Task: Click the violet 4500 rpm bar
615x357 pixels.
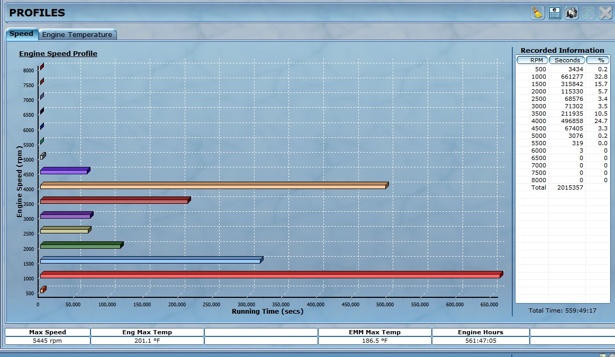Action: [65, 170]
